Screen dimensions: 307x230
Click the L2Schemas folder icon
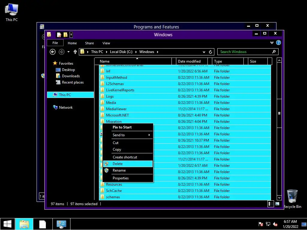point(102,84)
